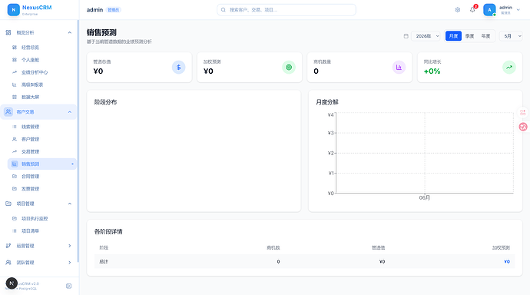
Task: Click the 各阶段详情 section title
Action: [x=108, y=232]
